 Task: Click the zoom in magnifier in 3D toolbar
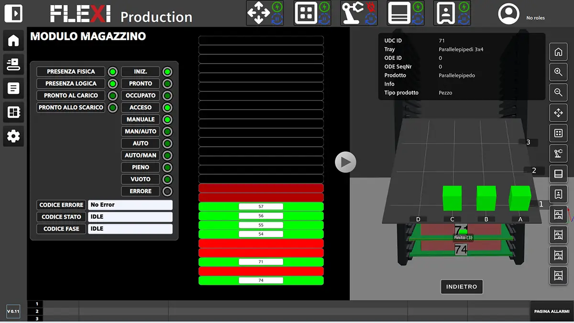[558, 72]
